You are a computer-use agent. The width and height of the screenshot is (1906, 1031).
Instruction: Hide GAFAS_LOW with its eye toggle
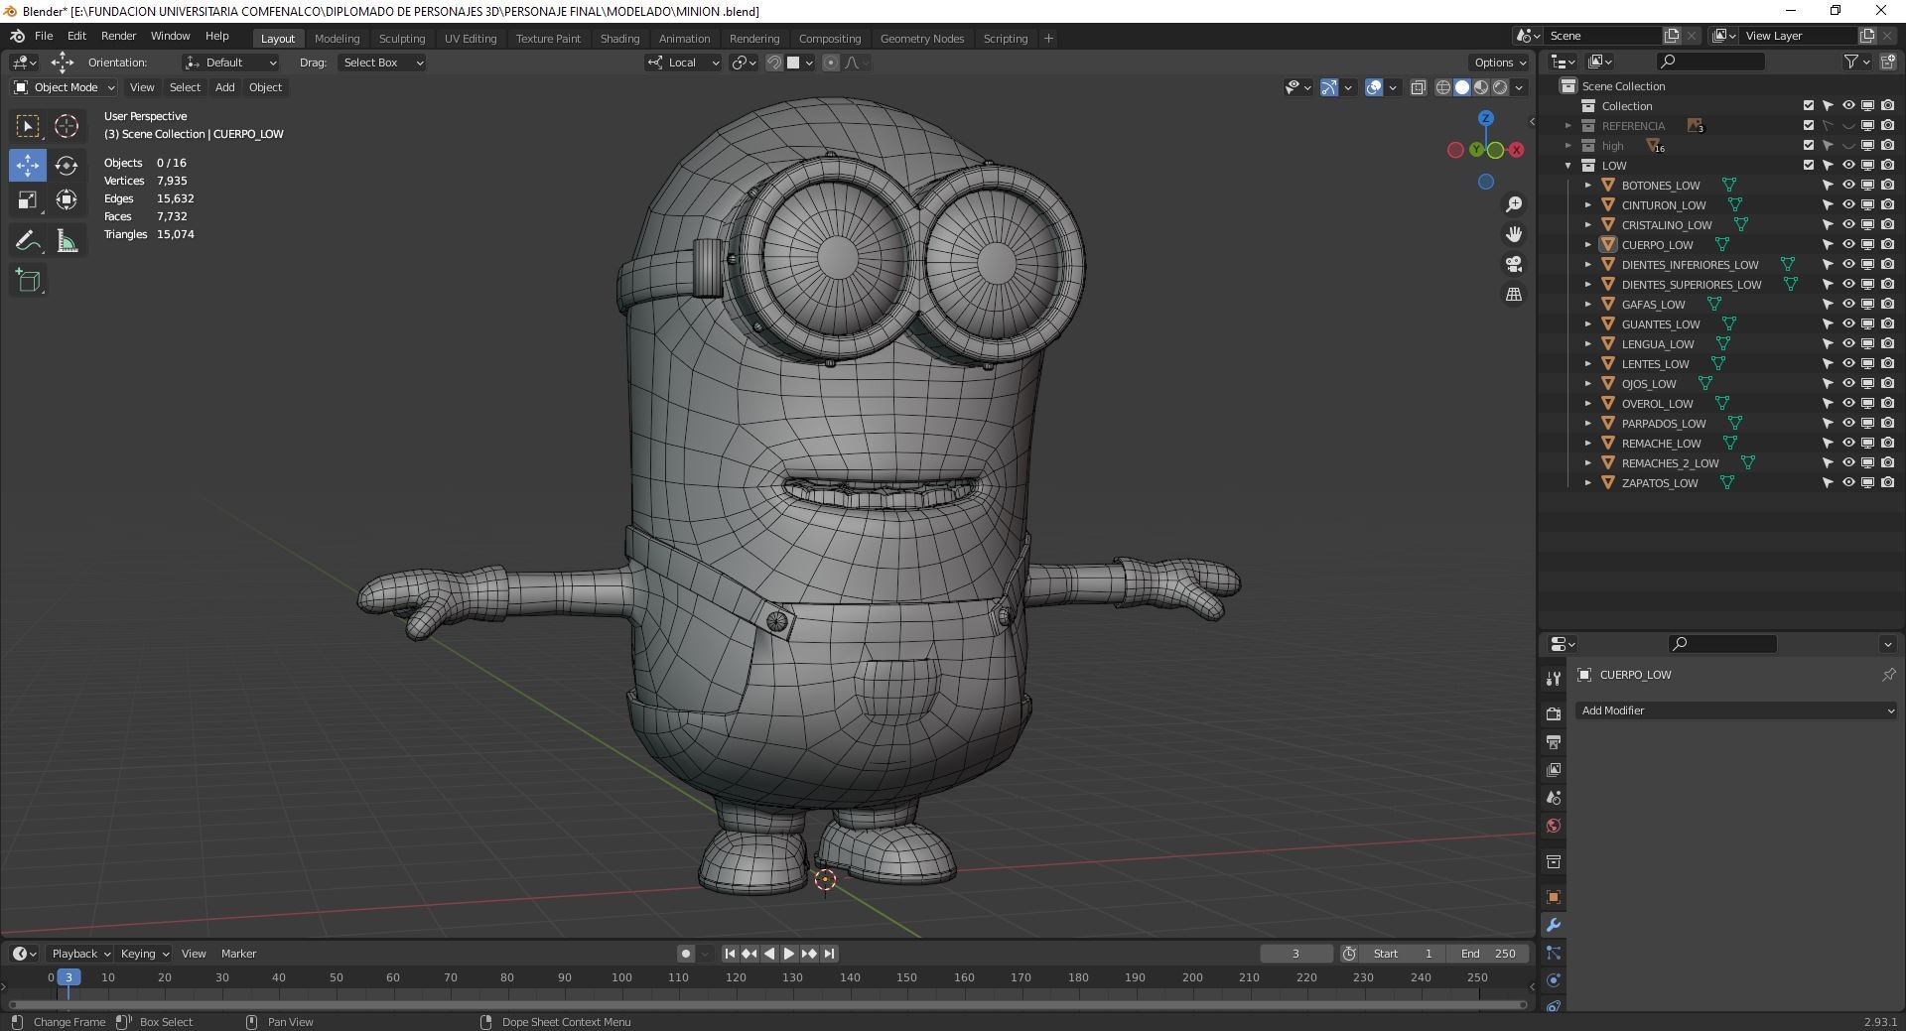coord(1848,305)
